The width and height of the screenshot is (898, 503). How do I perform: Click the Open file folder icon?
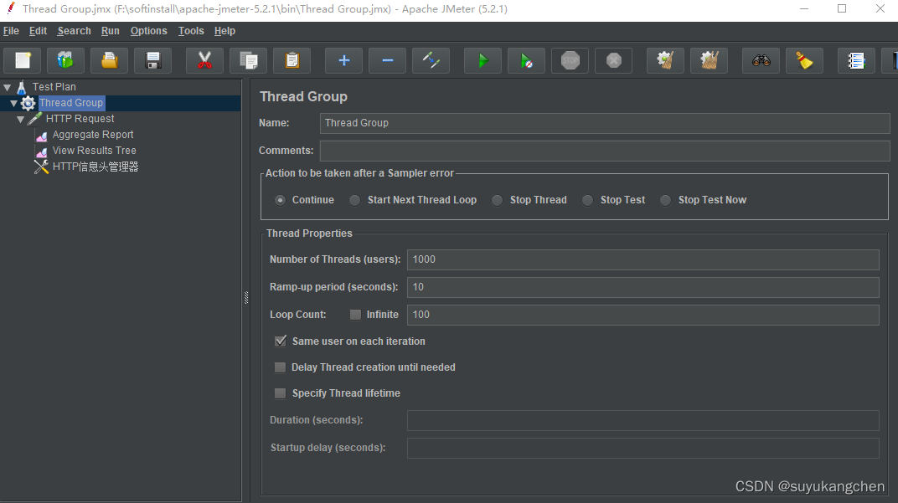(x=110, y=60)
